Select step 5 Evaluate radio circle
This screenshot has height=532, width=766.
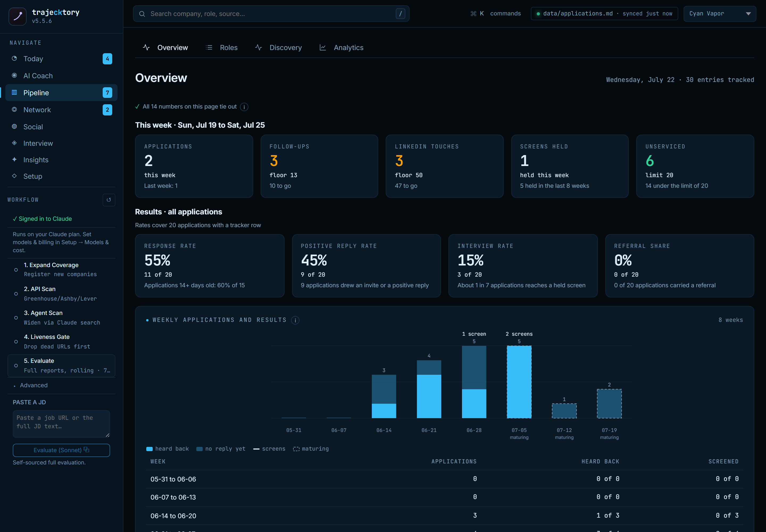point(16,366)
